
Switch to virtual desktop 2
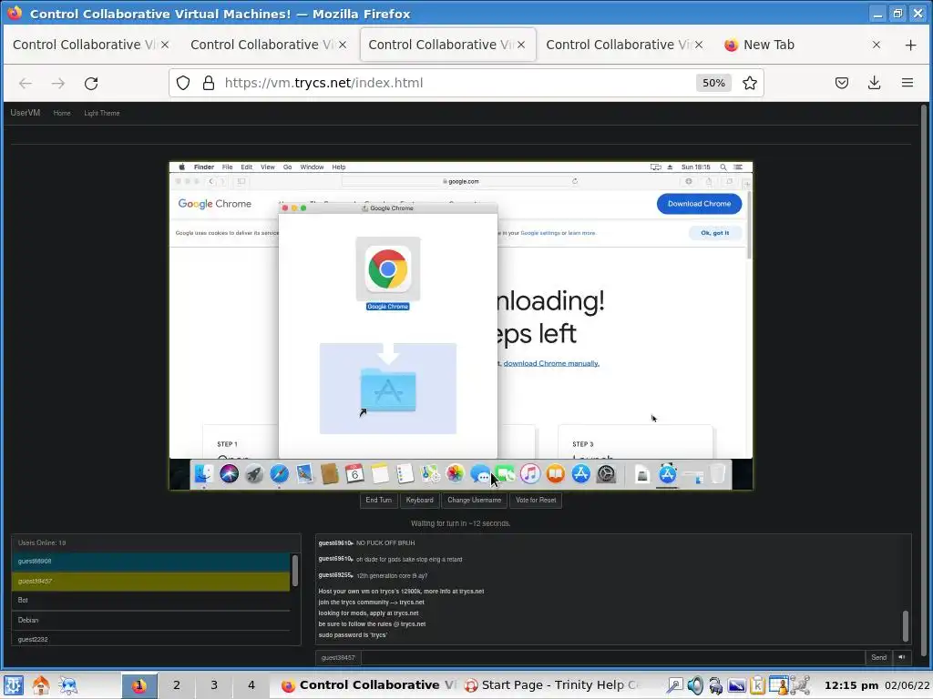(176, 684)
